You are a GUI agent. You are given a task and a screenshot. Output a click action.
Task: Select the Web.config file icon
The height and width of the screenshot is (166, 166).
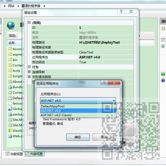tap(10, 136)
